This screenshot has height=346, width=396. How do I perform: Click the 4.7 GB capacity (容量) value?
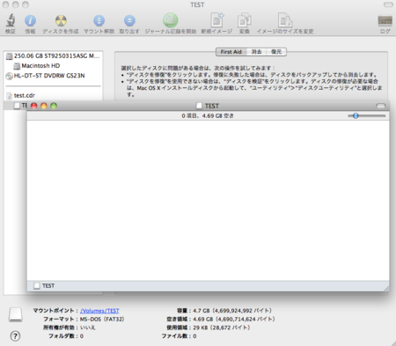[232, 311]
